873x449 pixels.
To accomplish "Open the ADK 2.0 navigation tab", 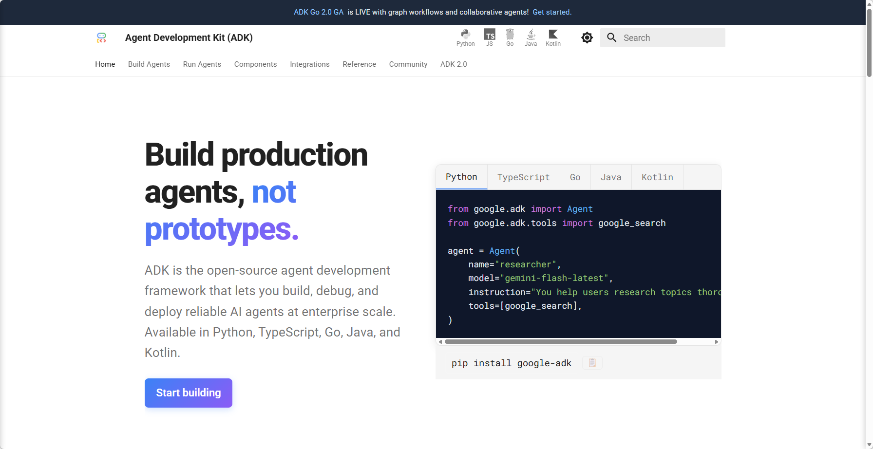I will click(454, 64).
